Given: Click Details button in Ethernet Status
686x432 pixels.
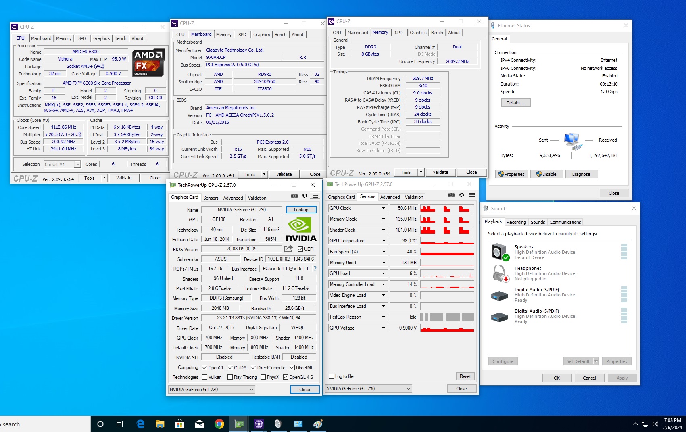Looking at the screenshot, I should pos(515,103).
